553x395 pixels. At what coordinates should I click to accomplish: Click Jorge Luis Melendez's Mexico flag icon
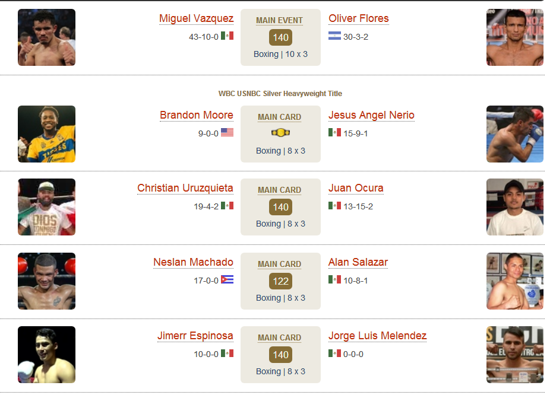pyautogui.click(x=334, y=353)
